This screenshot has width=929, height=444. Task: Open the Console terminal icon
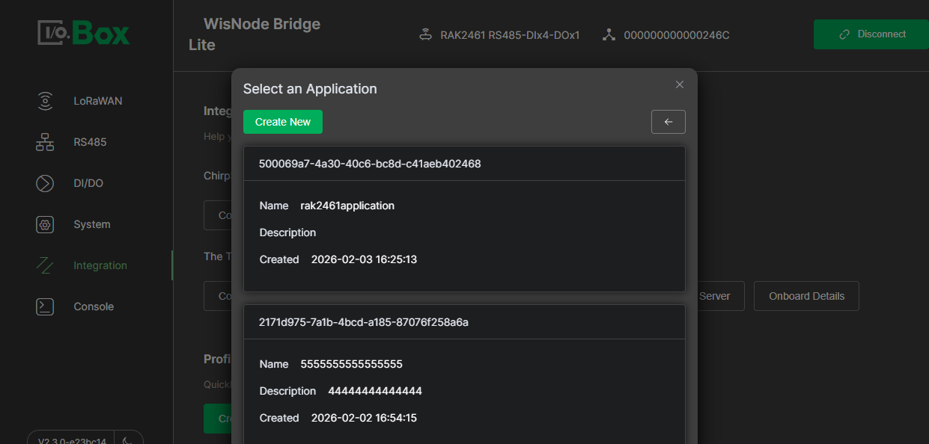[x=45, y=306]
